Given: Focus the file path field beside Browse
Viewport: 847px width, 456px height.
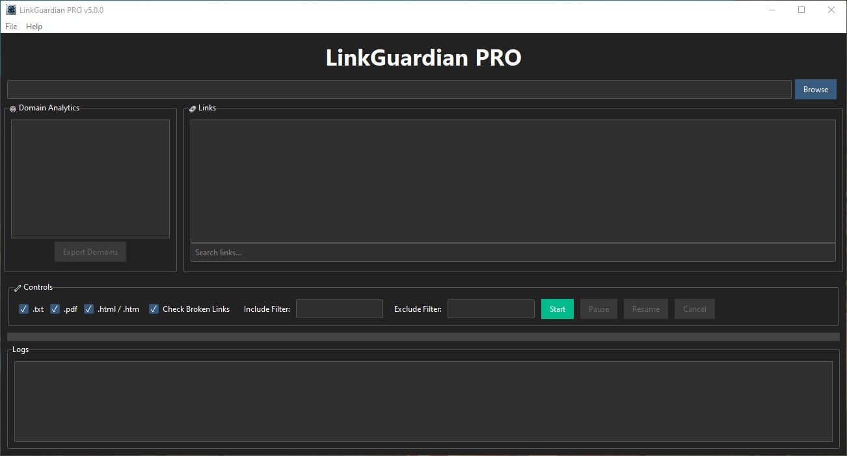Looking at the screenshot, I should 399,90.
